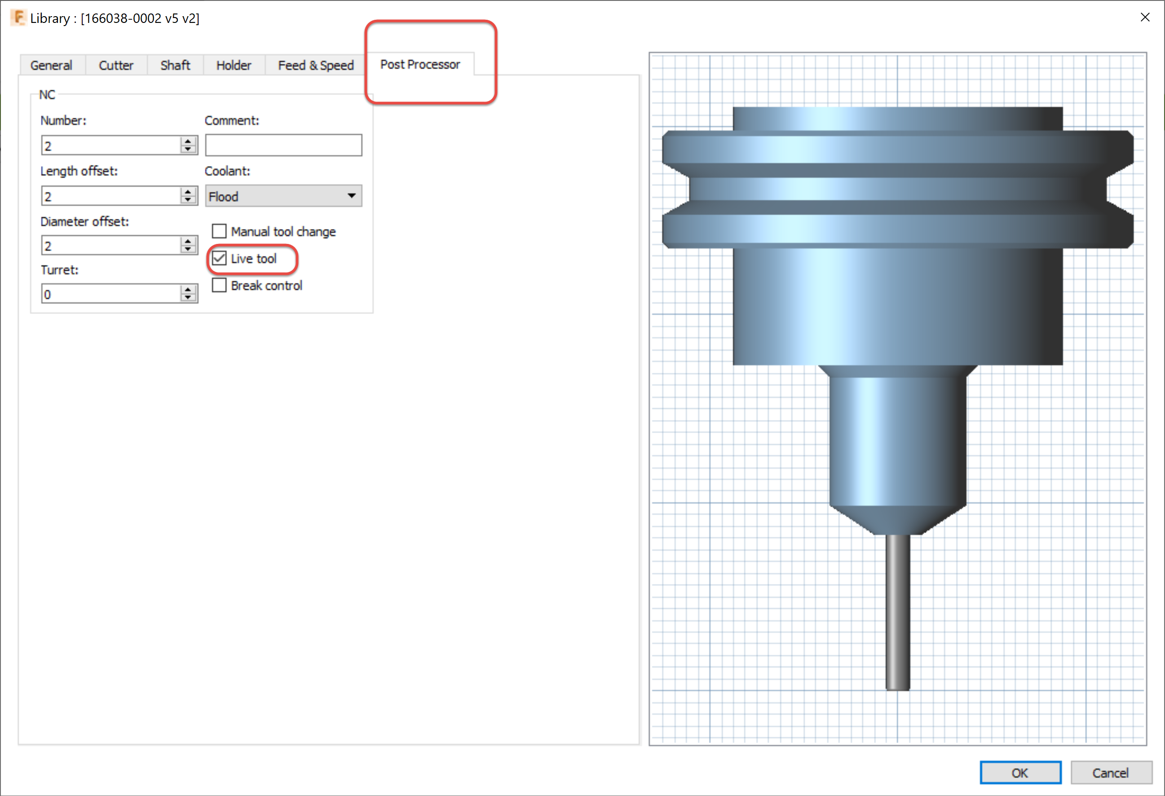Image resolution: width=1165 pixels, height=796 pixels.
Task: Decrease Diameter offset with down arrow
Action: pyautogui.click(x=188, y=249)
